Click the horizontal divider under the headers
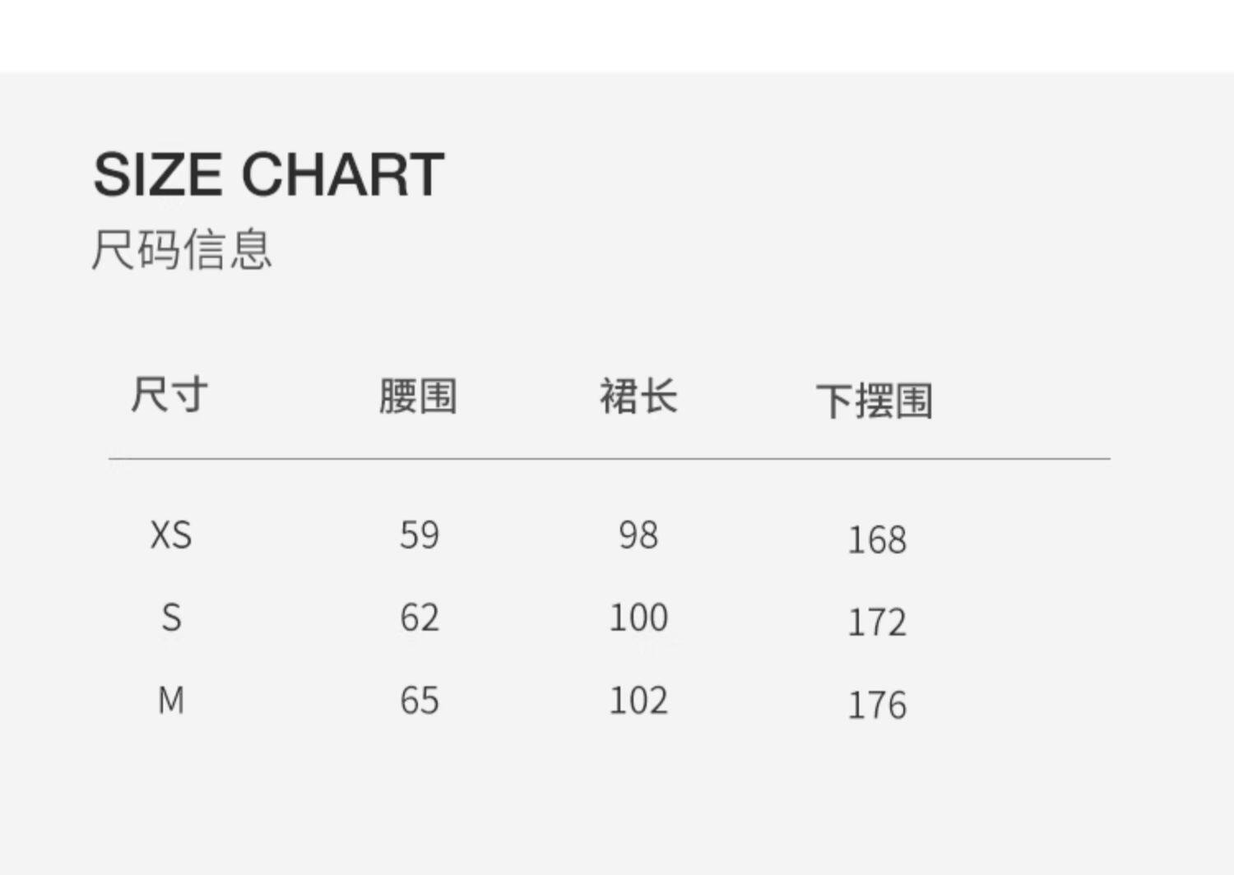Screen dimensions: 1234x875 click(609, 458)
